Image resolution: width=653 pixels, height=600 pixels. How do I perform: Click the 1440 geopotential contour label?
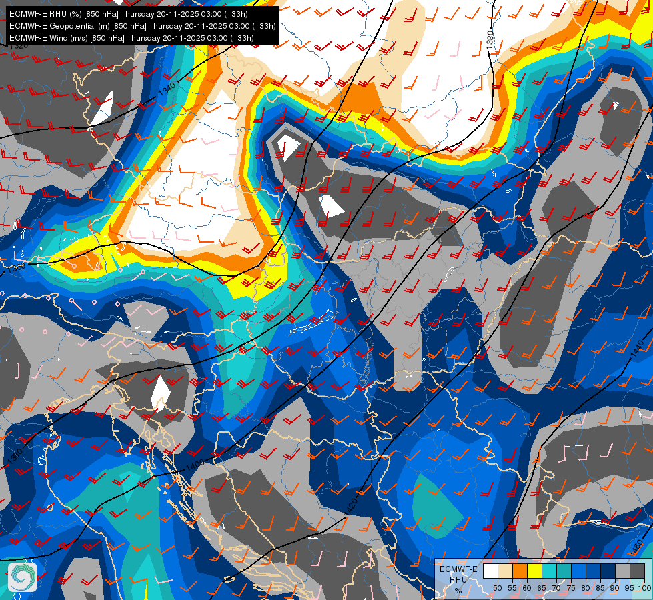click(x=637, y=348)
